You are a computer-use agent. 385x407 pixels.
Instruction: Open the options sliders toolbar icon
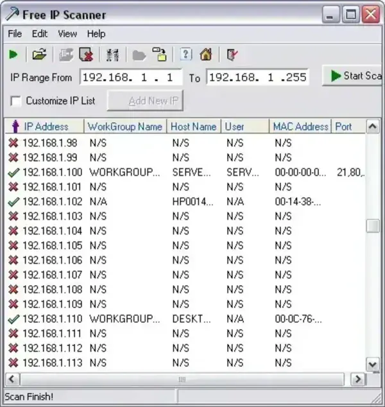tap(112, 55)
